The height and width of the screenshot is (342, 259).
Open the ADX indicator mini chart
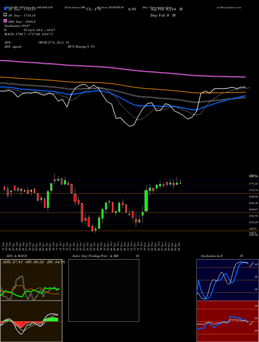click(31, 280)
